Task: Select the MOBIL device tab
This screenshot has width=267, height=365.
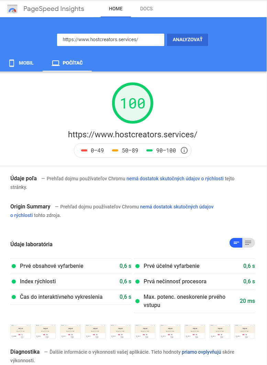Action: [x=21, y=63]
